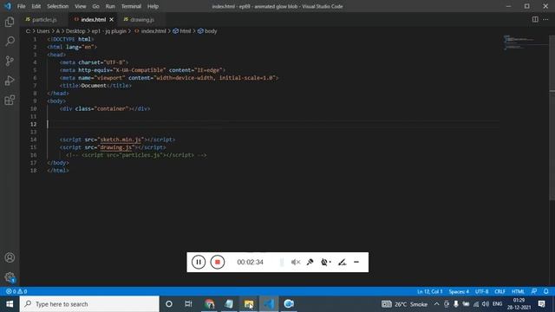
Task: Click the split editor icon
Action: (535, 19)
